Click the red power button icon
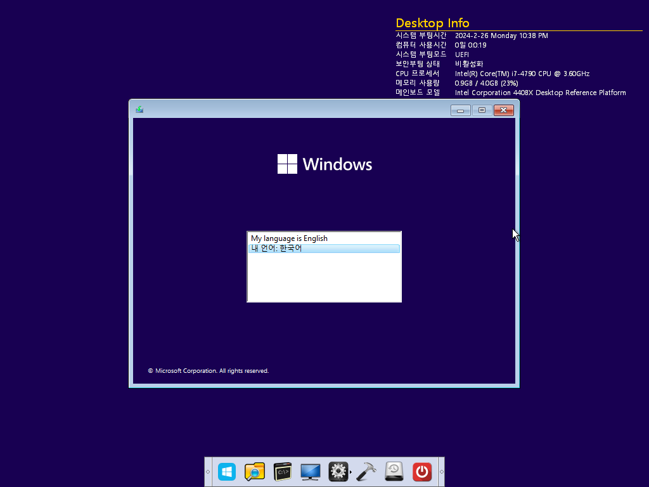This screenshot has width=649, height=487. (x=422, y=472)
